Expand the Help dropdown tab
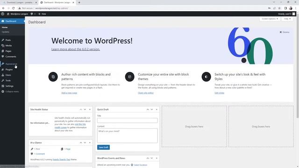 point(287,19)
